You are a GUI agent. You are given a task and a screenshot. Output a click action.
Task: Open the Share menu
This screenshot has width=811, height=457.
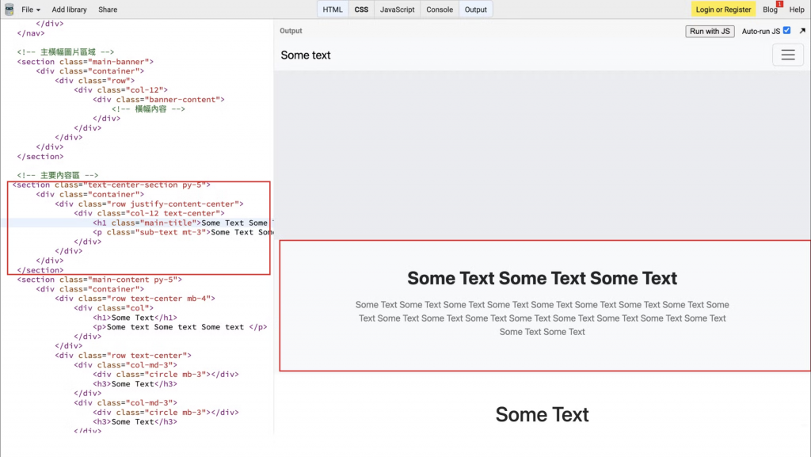point(108,10)
